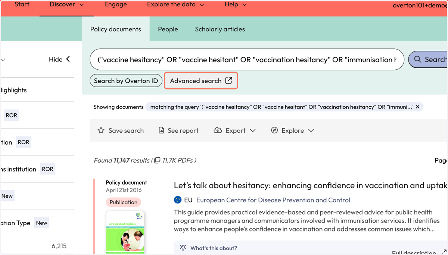This screenshot has height=255, width=448.
Task: Expand the What's this about section
Action: click(214, 248)
